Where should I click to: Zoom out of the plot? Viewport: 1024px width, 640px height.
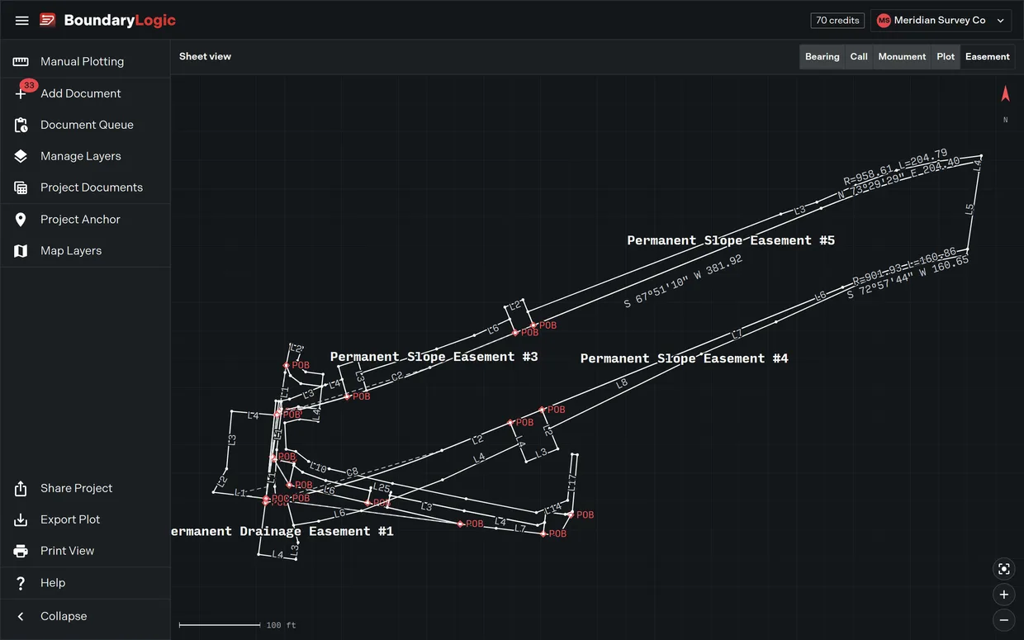coord(1004,619)
